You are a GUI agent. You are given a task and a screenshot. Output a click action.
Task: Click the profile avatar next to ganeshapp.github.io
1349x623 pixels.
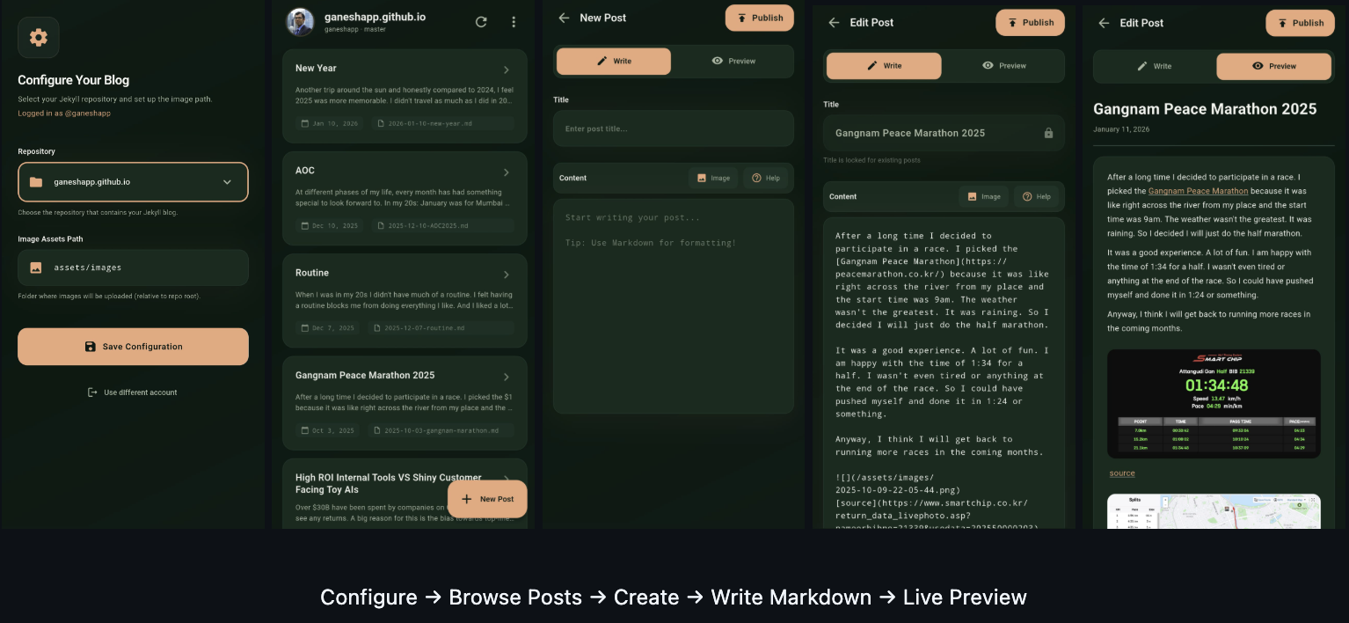point(300,22)
